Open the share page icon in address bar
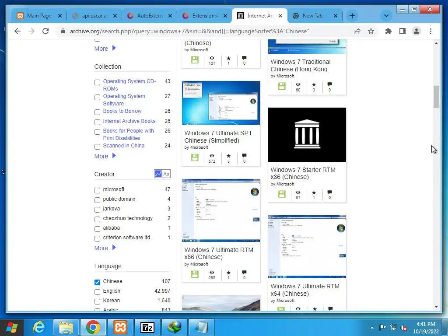The width and height of the screenshot is (448, 336). point(357,31)
